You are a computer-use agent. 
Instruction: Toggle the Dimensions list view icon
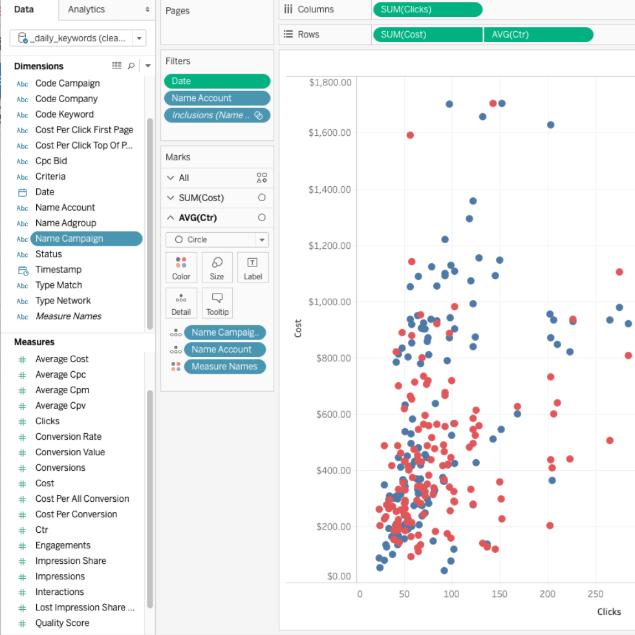pyautogui.click(x=116, y=65)
